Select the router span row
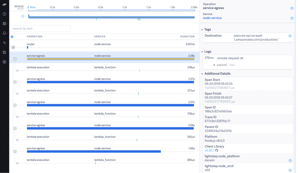 [x=104, y=46]
